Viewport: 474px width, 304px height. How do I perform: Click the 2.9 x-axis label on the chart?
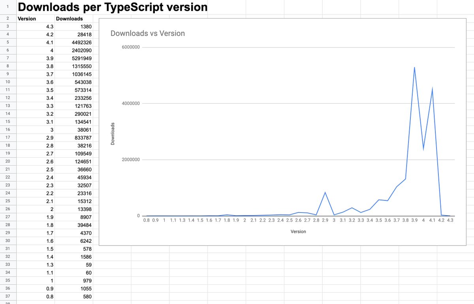325,220
